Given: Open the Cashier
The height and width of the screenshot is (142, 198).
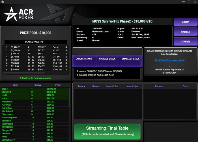Looking at the screenshot, I should coord(186,32).
